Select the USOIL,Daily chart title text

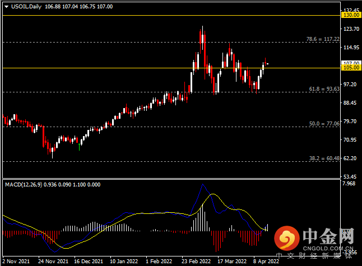(26, 7)
